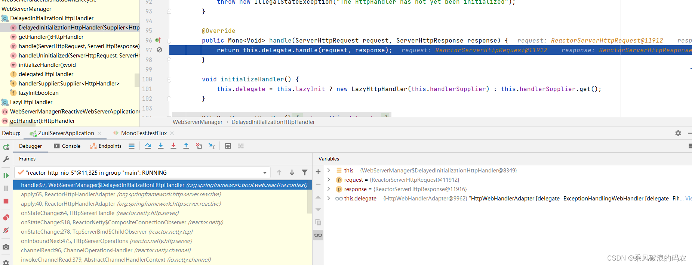Screen dimensions: 692x265
Task: Move the watch down with the triangle icon
Action: [318, 210]
